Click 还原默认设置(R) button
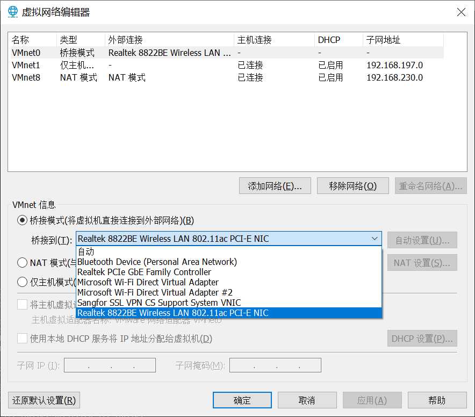The width and height of the screenshot is (475, 417). tap(44, 400)
